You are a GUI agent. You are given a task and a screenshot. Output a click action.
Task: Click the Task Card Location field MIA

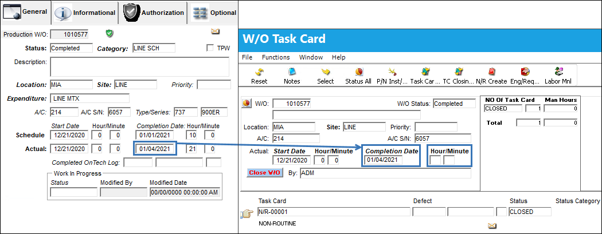click(294, 127)
